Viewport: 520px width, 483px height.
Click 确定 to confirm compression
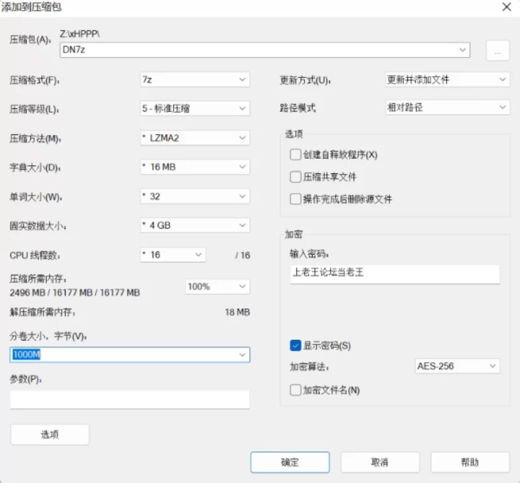coord(290,462)
